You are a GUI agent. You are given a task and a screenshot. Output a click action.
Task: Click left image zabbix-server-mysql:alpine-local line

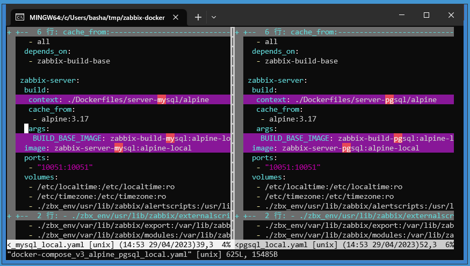point(123,148)
